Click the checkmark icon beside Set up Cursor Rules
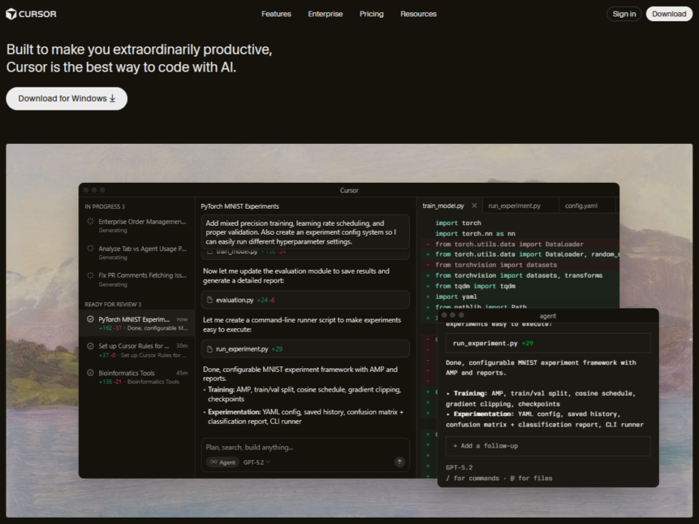The image size is (699, 524). 90,346
